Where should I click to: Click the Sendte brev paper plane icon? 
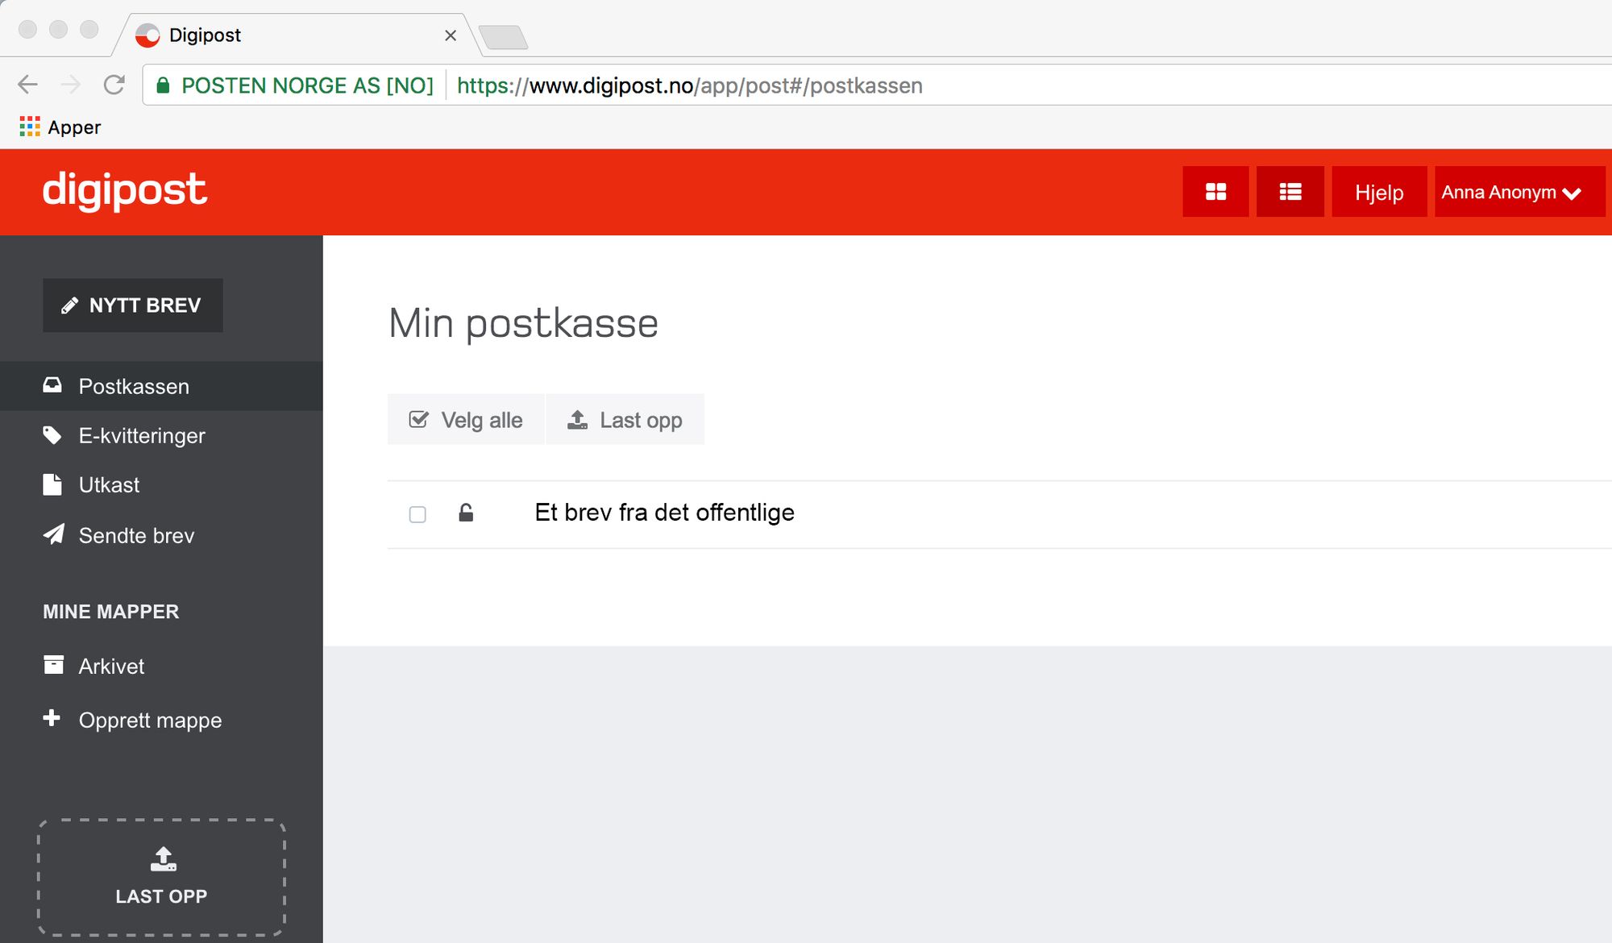pos(52,534)
